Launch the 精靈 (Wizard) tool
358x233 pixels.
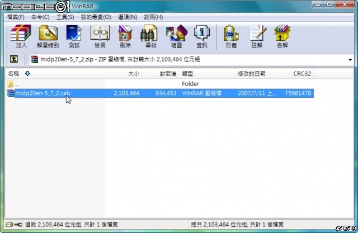pos(177,36)
